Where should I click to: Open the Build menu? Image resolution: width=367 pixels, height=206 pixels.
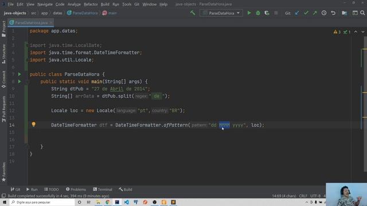(x=105, y=4)
